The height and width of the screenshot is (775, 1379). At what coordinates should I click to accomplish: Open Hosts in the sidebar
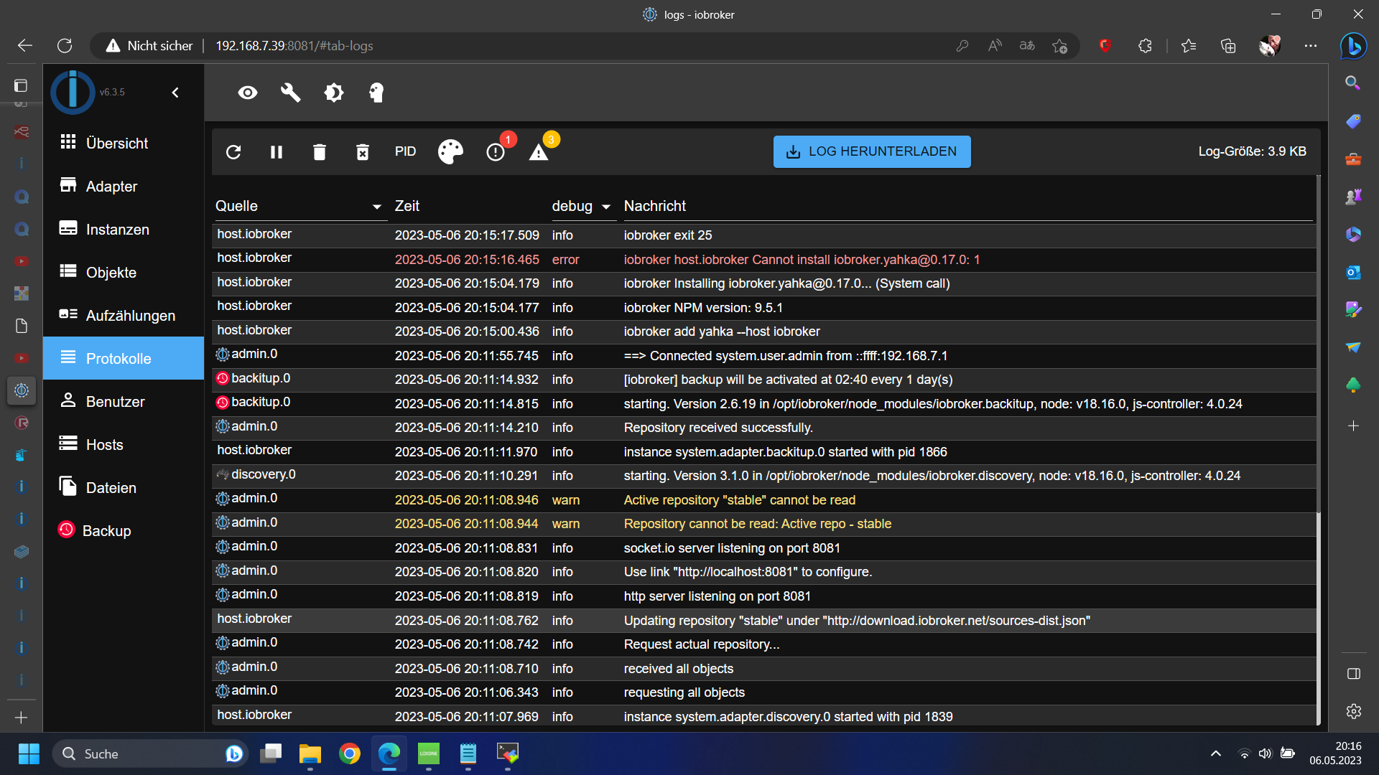click(x=124, y=444)
